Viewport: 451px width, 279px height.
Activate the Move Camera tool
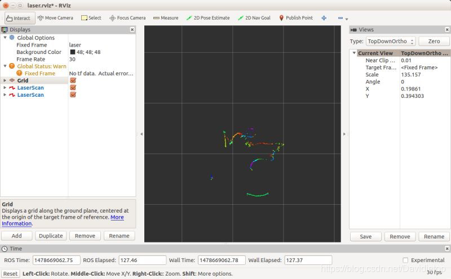(x=55, y=18)
